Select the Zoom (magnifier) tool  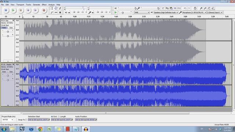pyautogui.click(x=52, y=12)
